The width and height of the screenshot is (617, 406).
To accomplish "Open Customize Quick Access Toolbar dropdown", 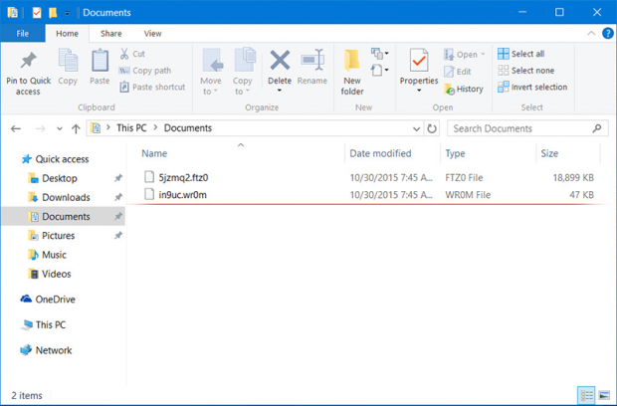I will pos(68,13).
